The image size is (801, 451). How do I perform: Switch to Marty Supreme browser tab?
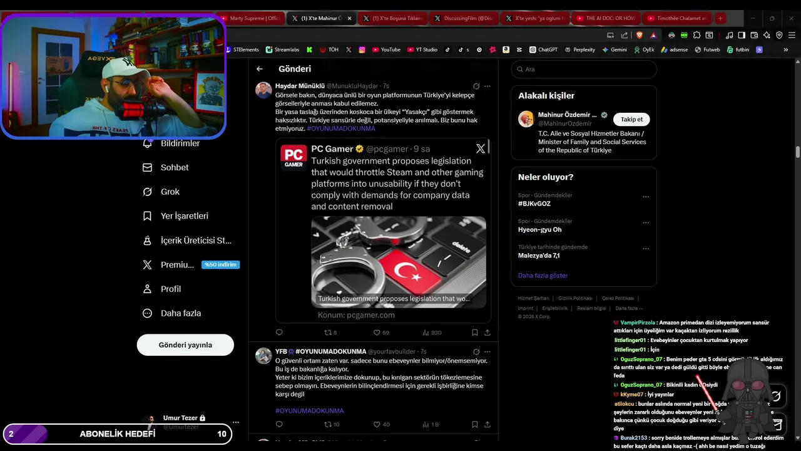tap(250, 18)
